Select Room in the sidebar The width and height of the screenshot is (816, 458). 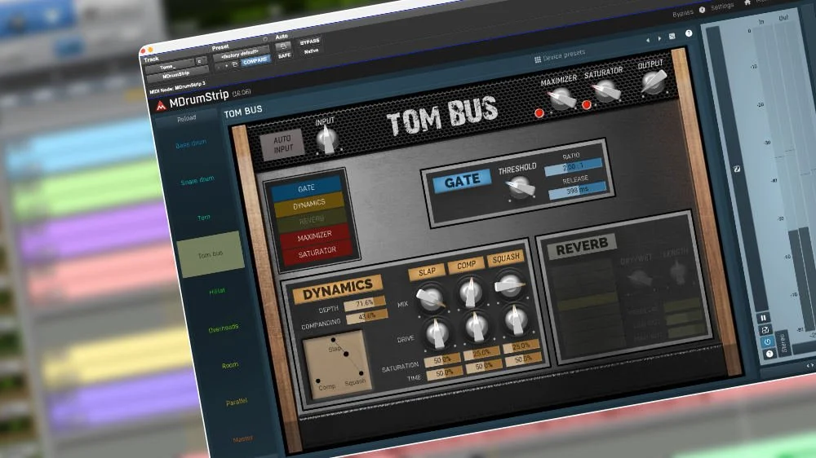(230, 365)
